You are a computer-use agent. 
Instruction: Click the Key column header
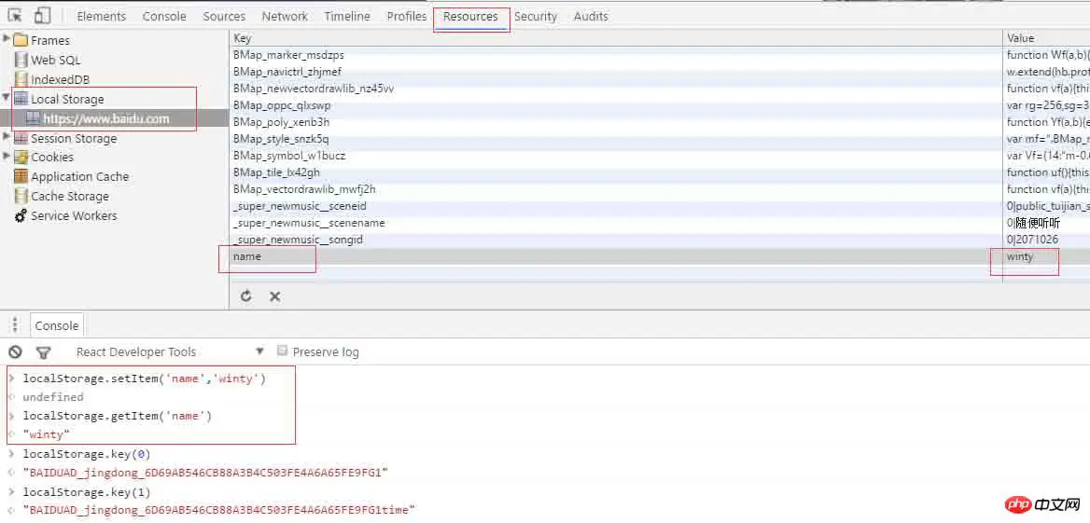pos(243,38)
